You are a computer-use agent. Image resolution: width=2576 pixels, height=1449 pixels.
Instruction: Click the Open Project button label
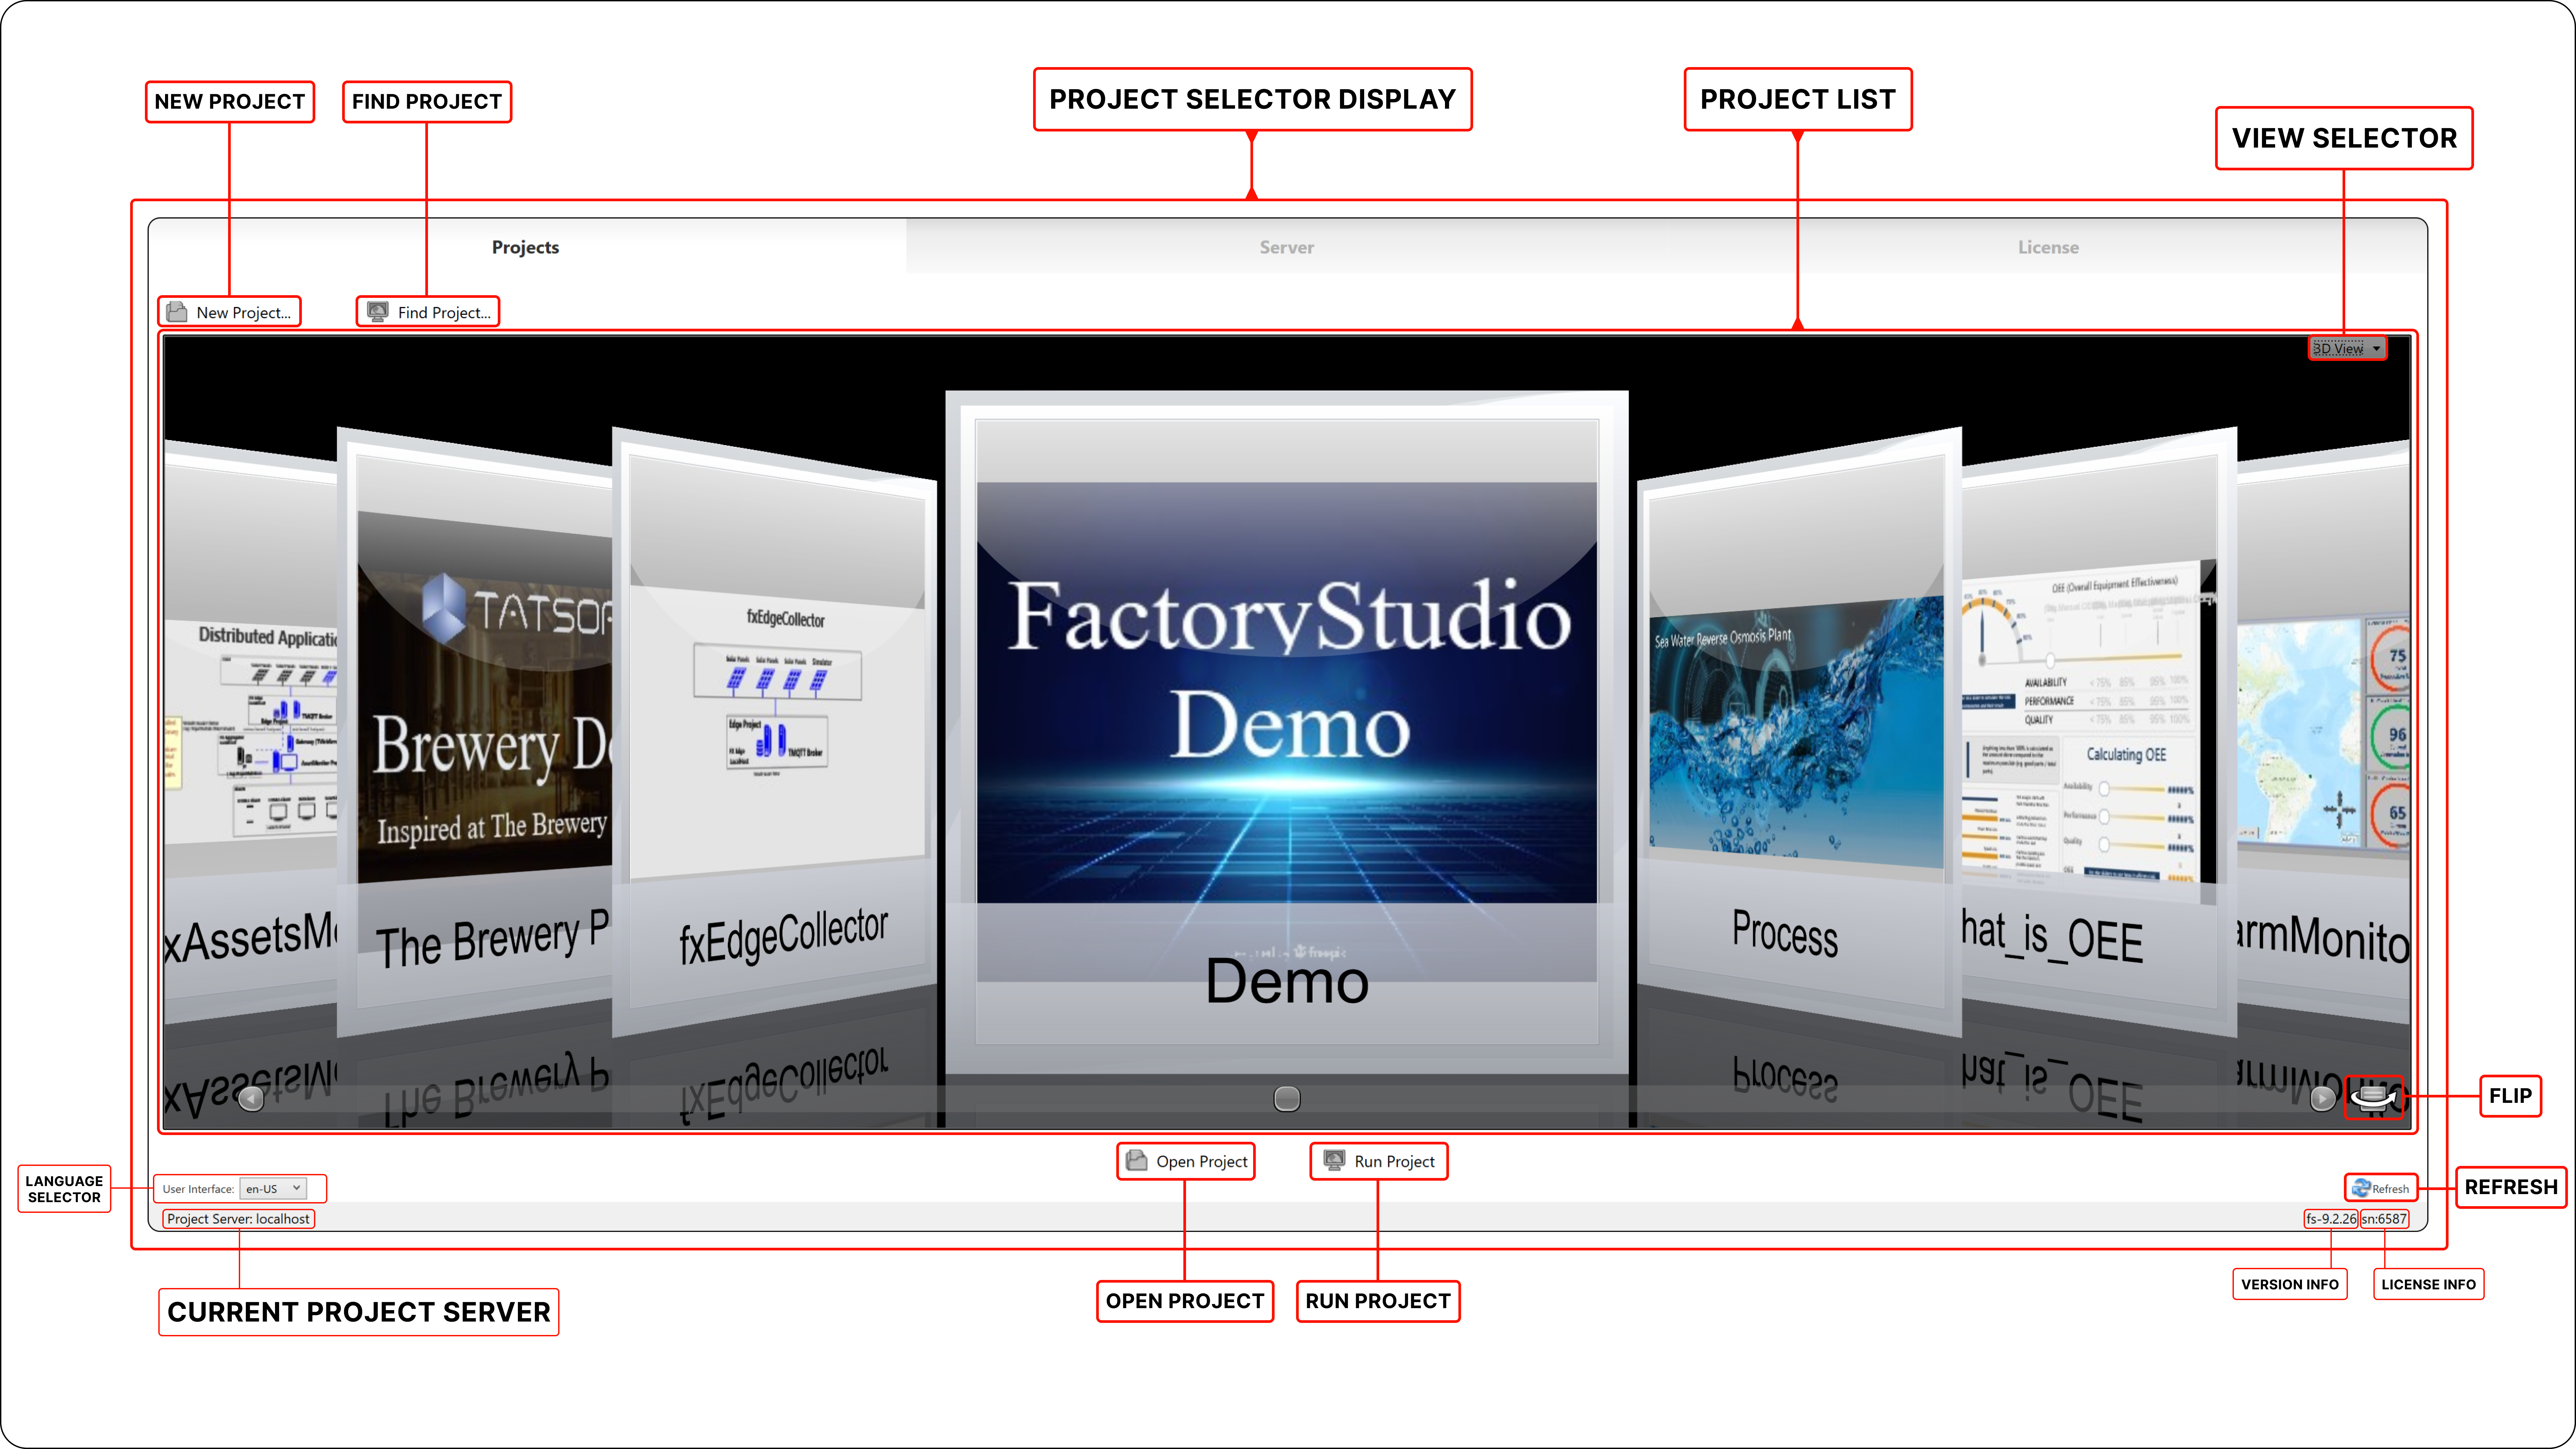[x=1201, y=1161]
